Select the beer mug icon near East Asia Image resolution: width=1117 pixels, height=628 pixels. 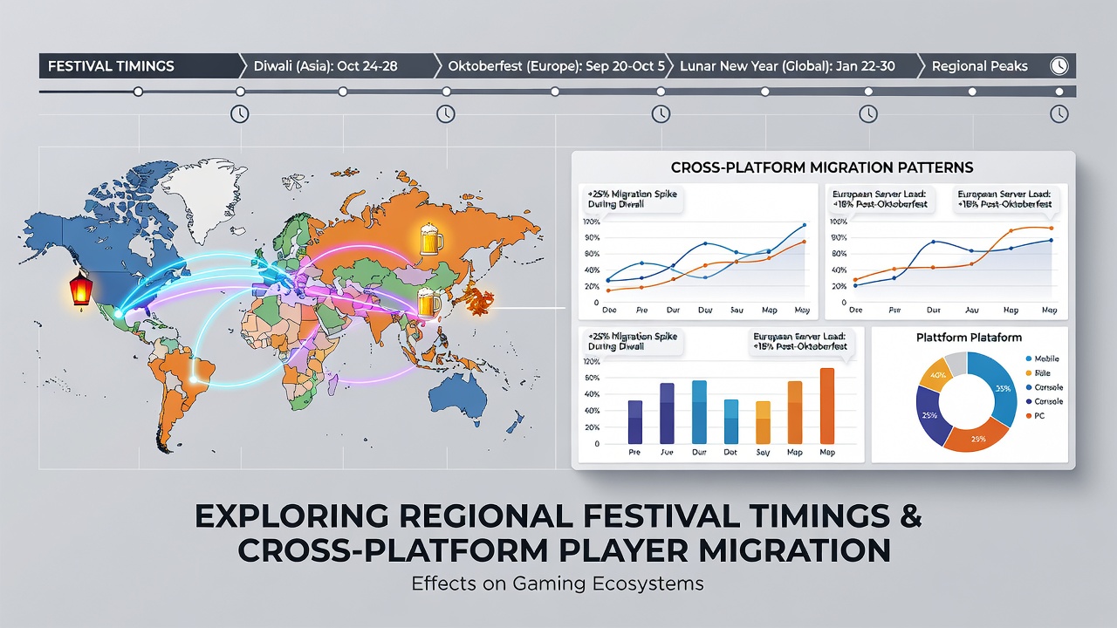click(x=428, y=302)
